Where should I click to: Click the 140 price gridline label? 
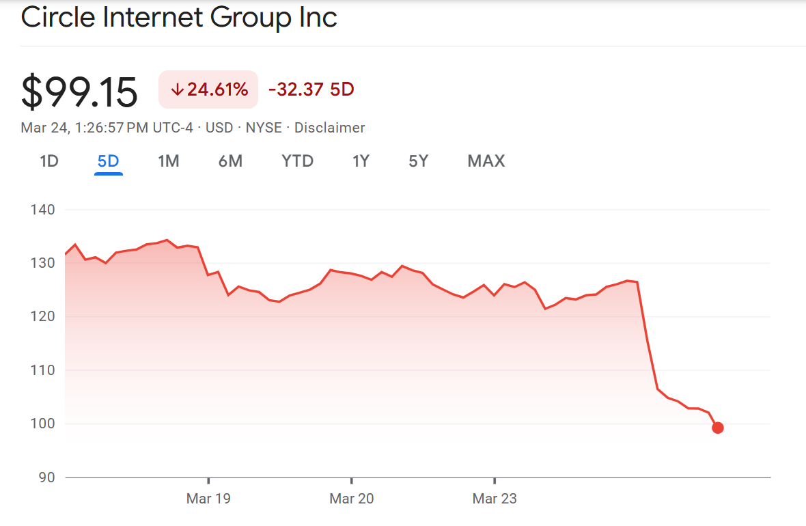[43, 210]
